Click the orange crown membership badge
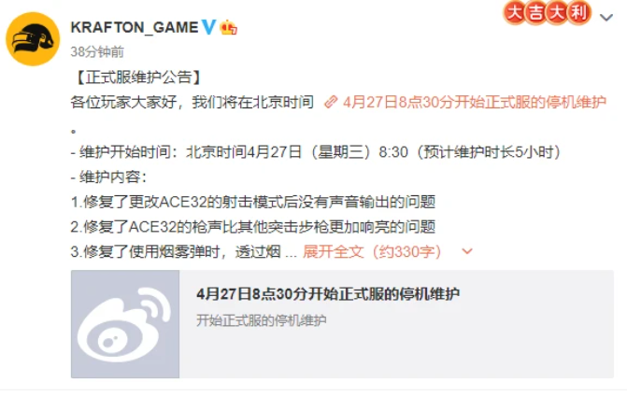 pos(228,27)
